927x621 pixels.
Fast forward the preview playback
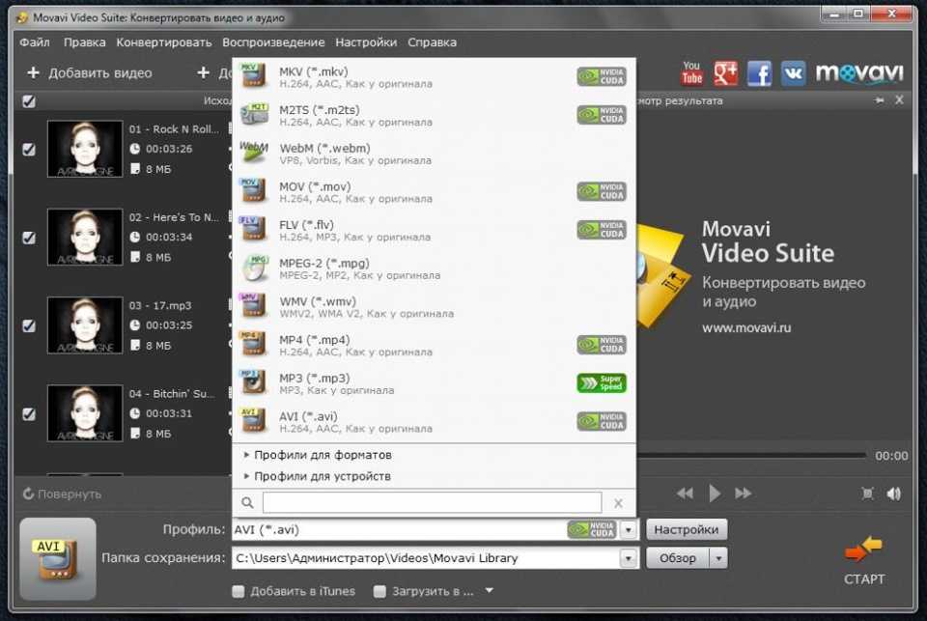pyautogui.click(x=744, y=494)
